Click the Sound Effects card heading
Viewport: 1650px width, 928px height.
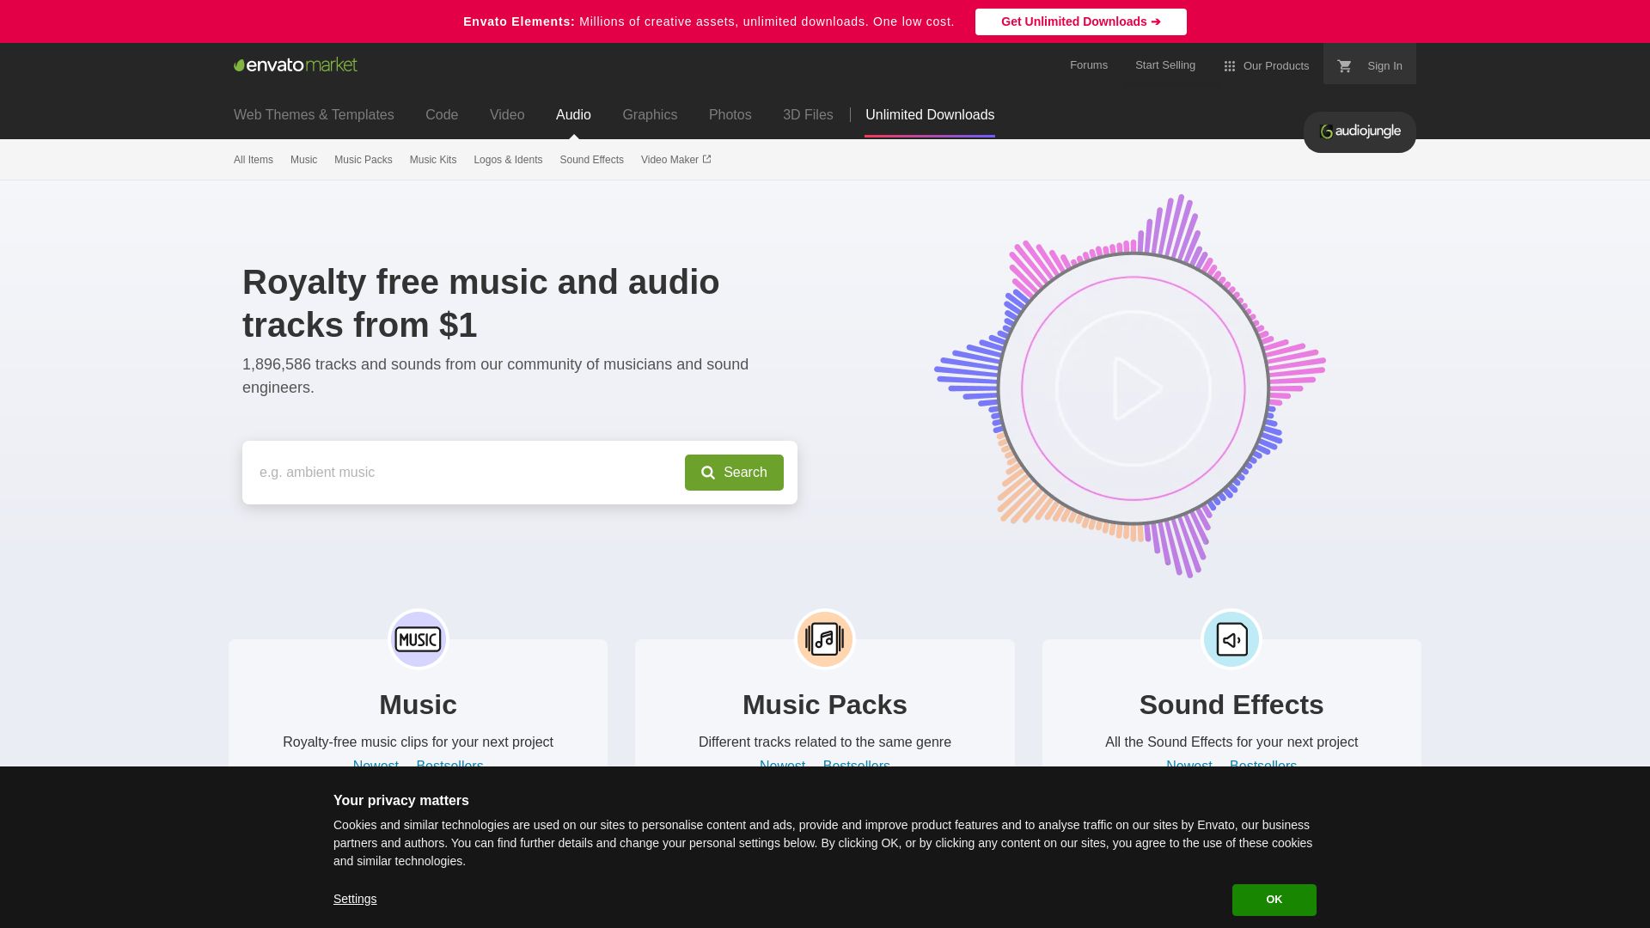tap(1231, 705)
